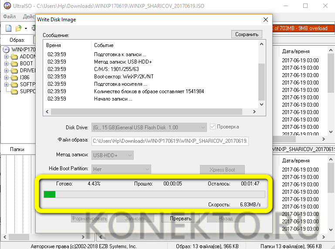Click the disabled Записать button

point(135,219)
